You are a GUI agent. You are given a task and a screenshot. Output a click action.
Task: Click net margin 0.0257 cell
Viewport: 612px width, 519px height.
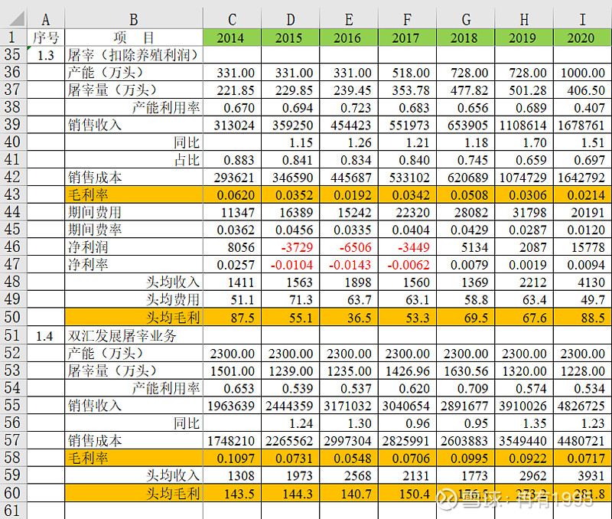[x=233, y=264]
